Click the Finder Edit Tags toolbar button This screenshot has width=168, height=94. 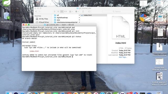[89, 11]
